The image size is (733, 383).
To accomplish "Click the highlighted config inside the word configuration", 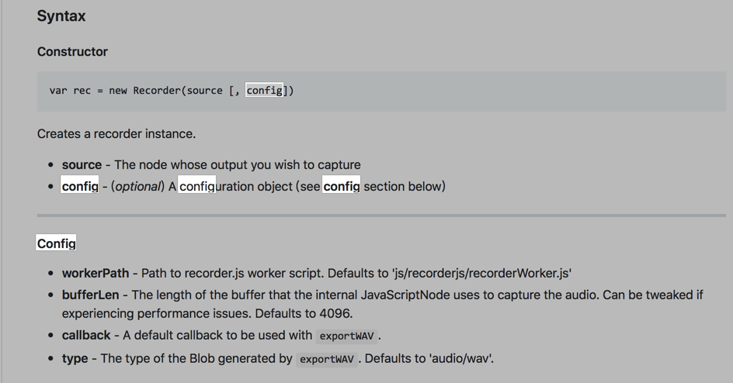I will click(x=197, y=187).
